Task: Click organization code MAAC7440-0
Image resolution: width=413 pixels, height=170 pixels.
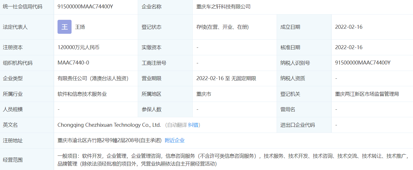Action: click(74, 63)
